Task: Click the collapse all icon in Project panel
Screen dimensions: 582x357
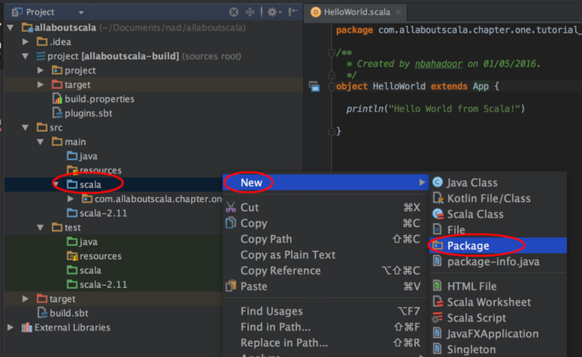Action: [x=250, y=12]
